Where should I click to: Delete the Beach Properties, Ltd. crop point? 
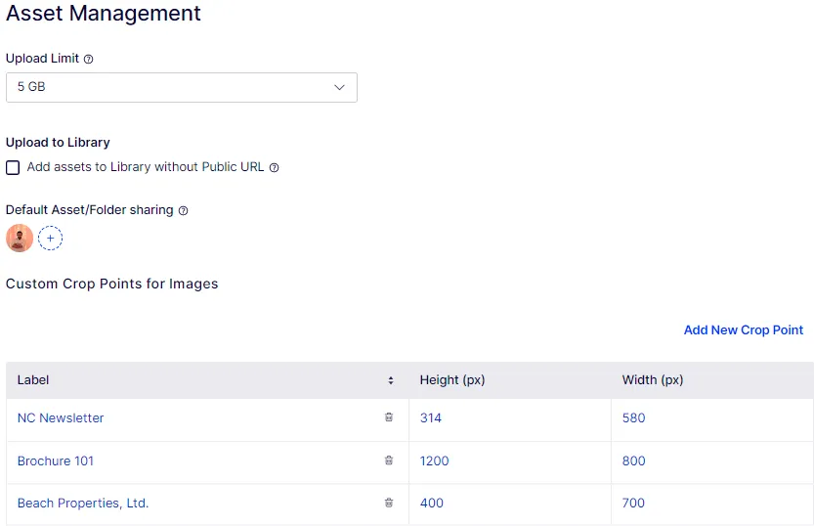(389, 503)
